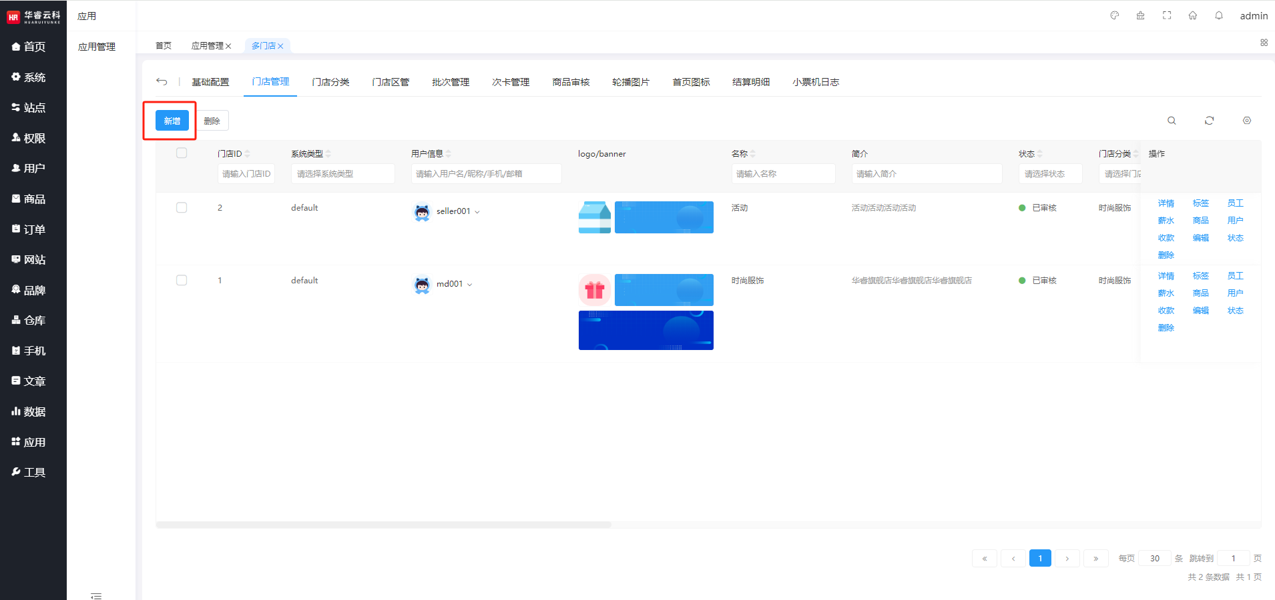This screenshot has width=1275, height=600.
Task: Expand the seller001 user dropdown
Action: 477,212
